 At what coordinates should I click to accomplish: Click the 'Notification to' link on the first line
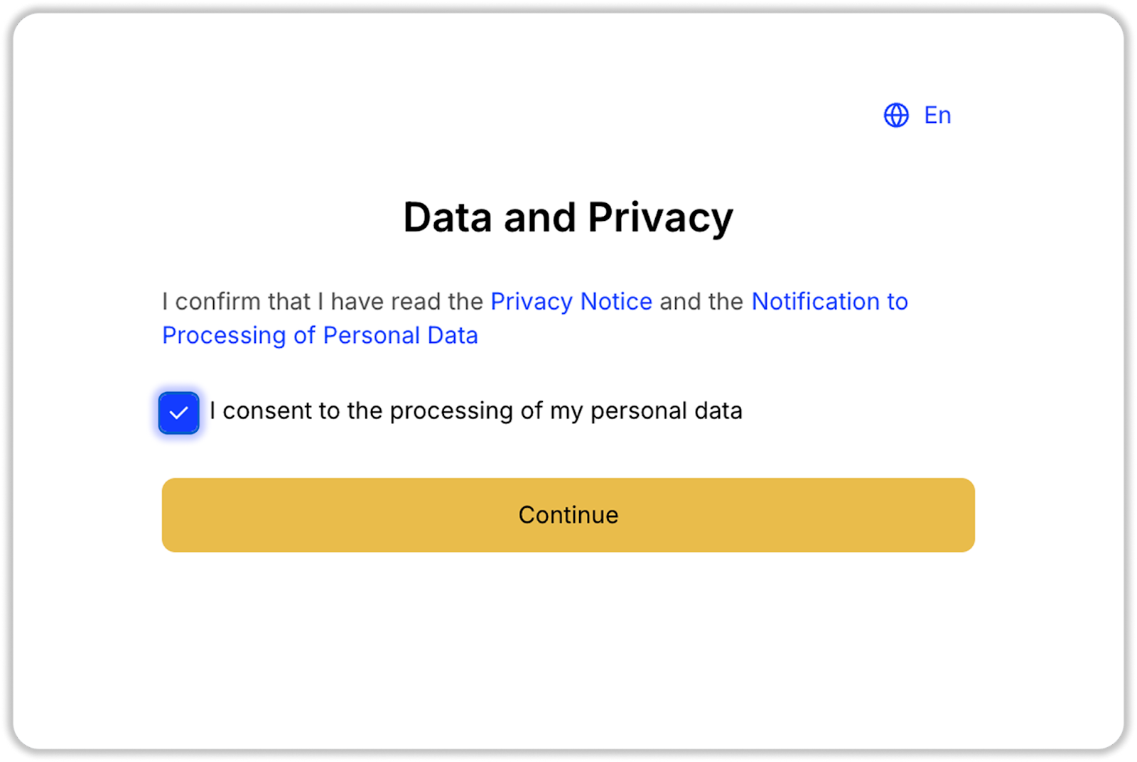coord(829,302)
